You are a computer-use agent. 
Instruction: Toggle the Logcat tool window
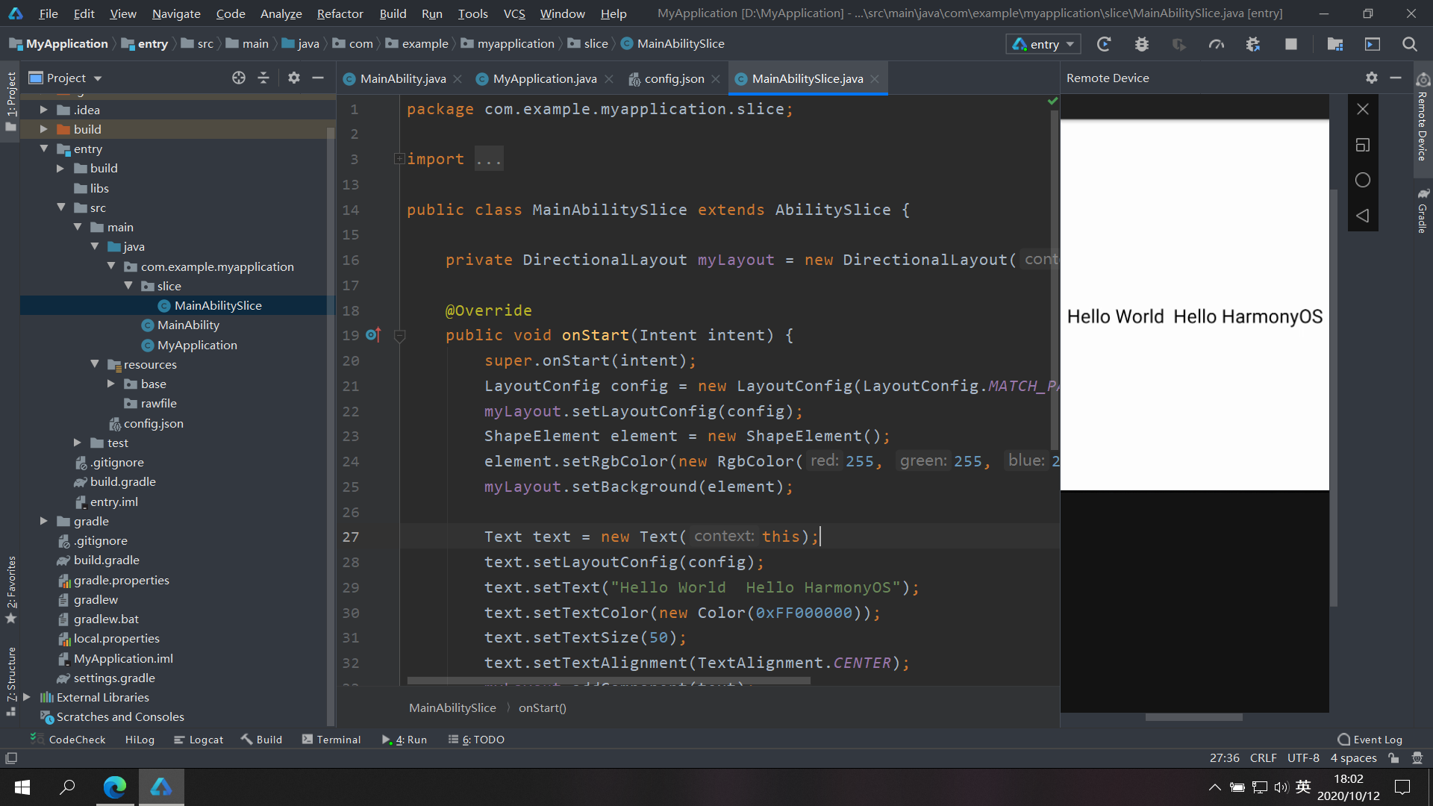[x=199, y=740]
